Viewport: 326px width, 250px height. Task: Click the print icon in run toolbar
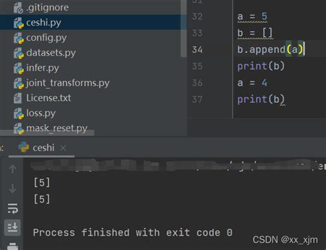12,247
